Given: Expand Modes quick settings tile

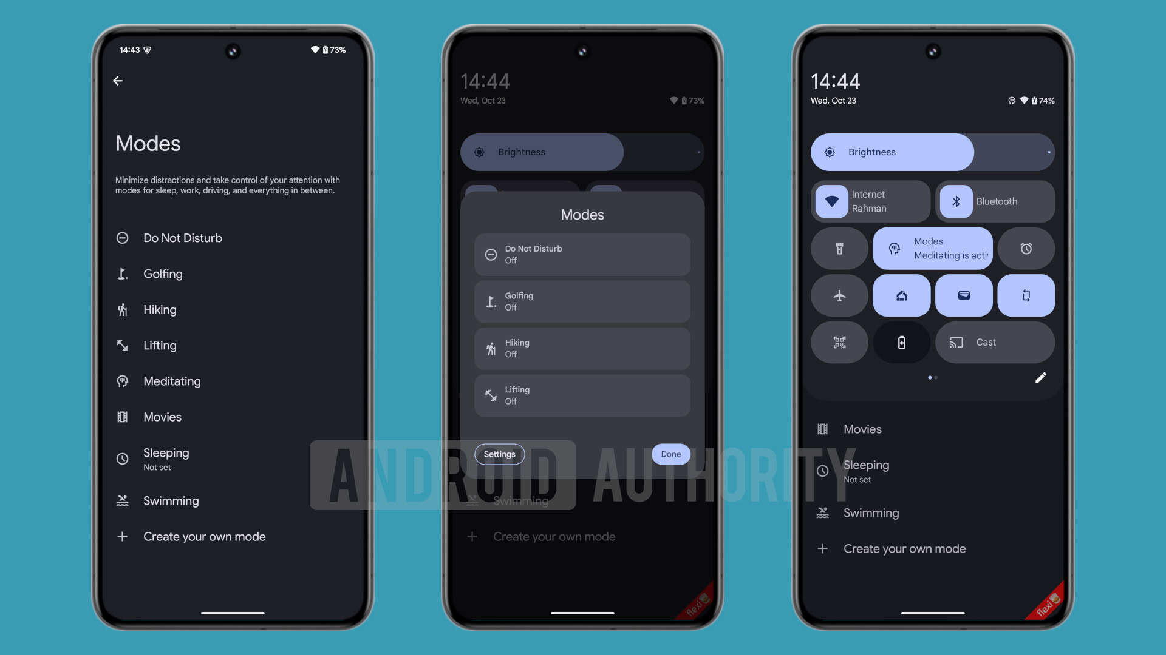Looking at the screenshot, I should click(x=932, y=248).
